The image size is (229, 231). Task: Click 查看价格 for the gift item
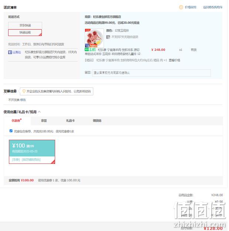[174, 60]
